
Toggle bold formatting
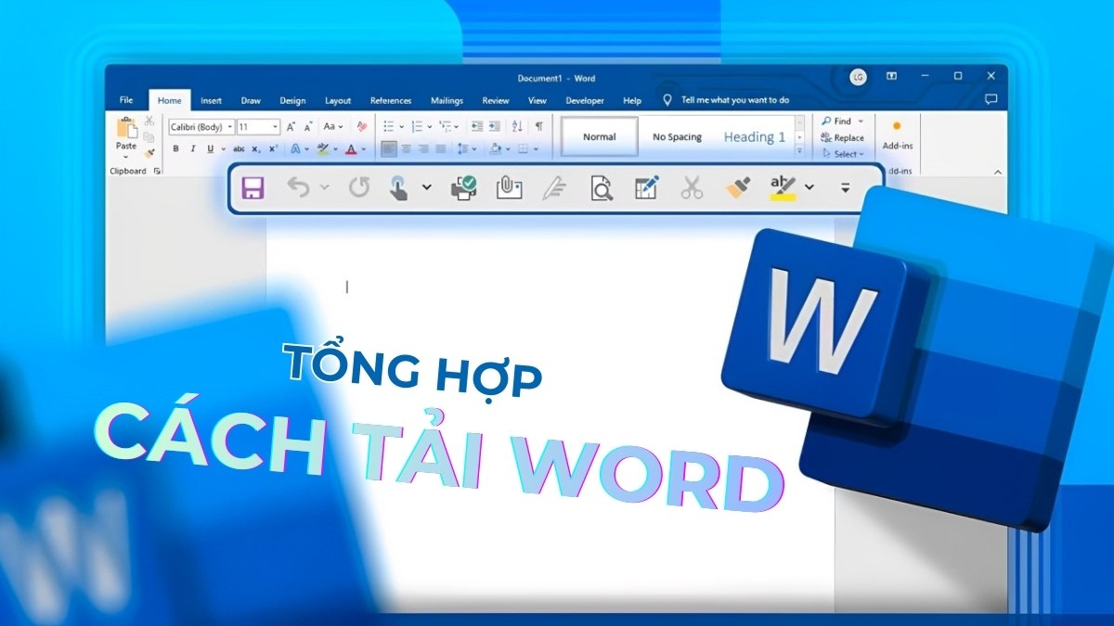click(176, 148)
